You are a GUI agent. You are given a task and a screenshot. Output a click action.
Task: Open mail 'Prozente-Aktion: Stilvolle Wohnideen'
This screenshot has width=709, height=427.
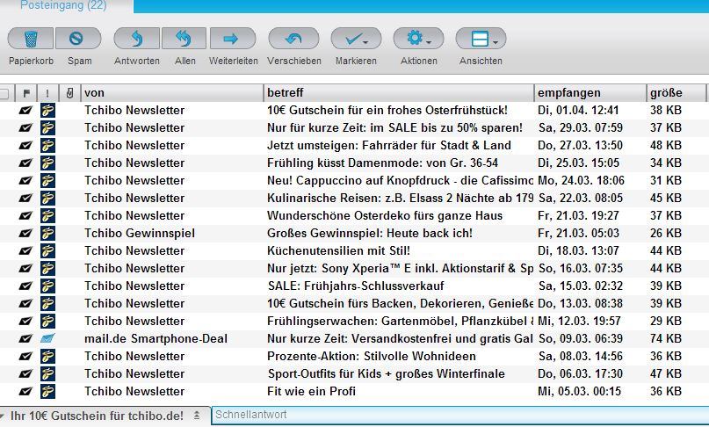point(372,357)
